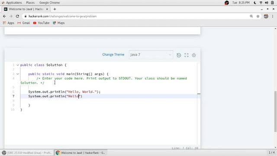Screen dimensions: 277x156
Task: Click the Line/Col status indicator
Action: tap(185, 148)
